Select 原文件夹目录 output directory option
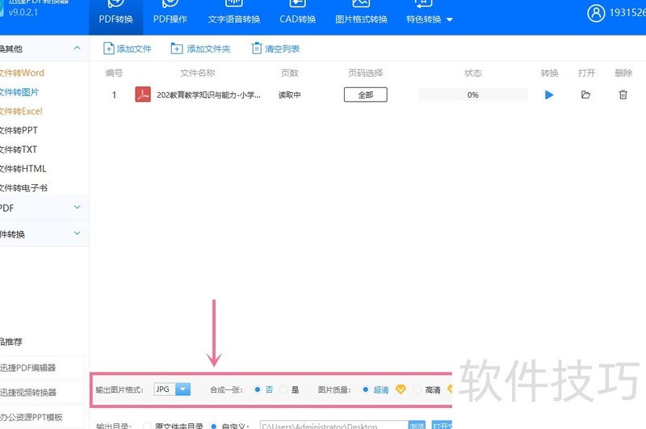The height and width of the screenshot is (429, 646). click(x=147, y=426)
